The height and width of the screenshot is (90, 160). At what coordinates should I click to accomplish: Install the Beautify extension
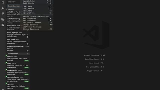[x=26, y=61]
